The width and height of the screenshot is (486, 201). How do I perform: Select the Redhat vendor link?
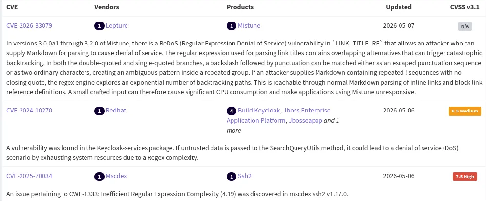(116, 111)
